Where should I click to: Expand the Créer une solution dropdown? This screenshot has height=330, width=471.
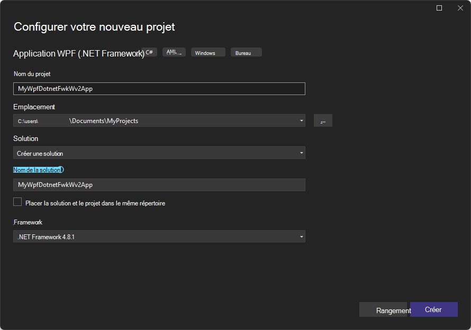pos(159,153)
